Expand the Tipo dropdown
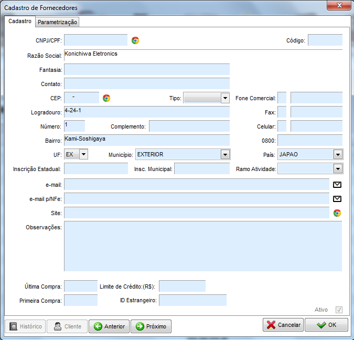 pos(225,98)
